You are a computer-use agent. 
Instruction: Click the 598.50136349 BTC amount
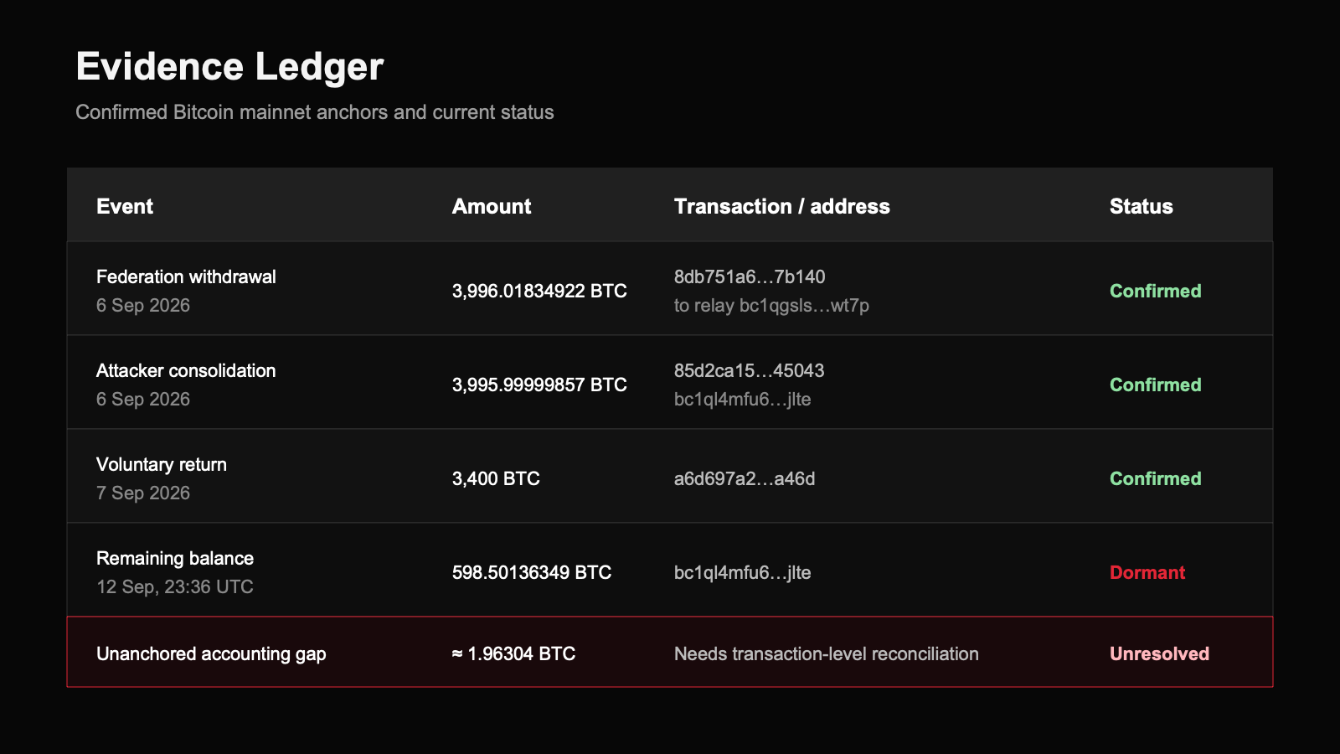pos(532,572)
